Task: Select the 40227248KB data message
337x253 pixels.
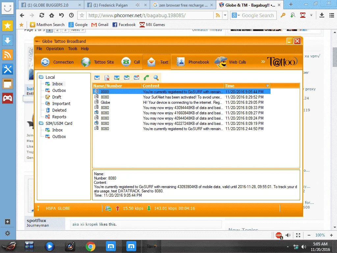Action: 182,124
